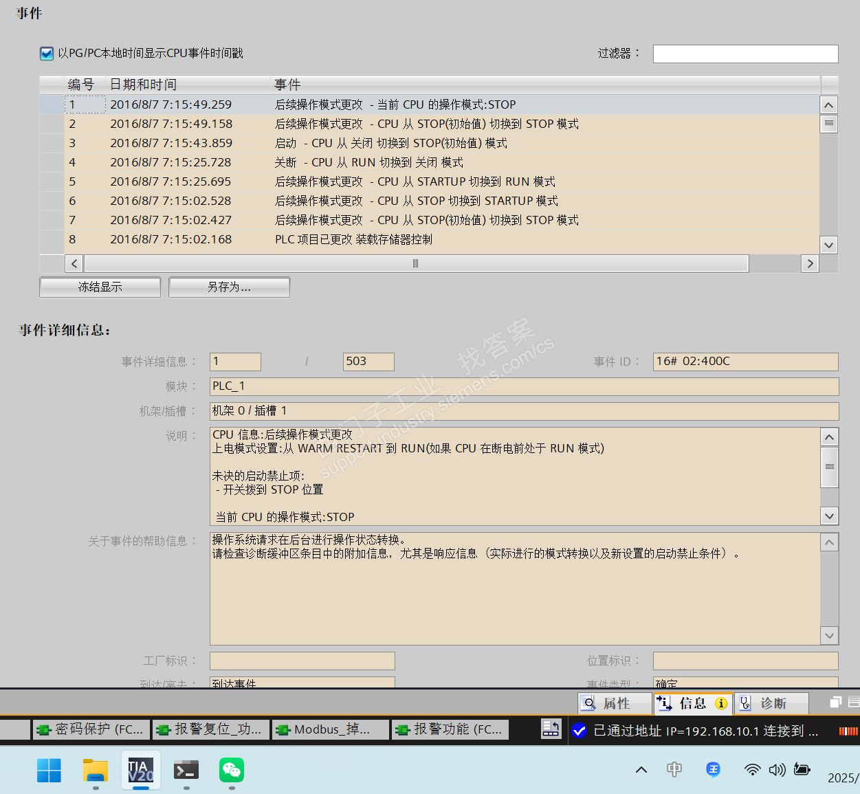
Task: Toggle the PG/PC local time display checkbox
Action: (x=47, y=53)
